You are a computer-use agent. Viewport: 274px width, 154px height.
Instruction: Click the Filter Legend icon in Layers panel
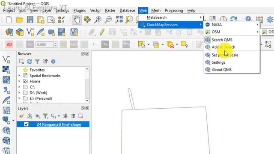(45, 116)
